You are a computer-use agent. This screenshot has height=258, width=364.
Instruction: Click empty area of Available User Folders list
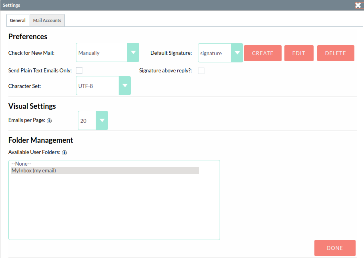(x=114, y=208)
